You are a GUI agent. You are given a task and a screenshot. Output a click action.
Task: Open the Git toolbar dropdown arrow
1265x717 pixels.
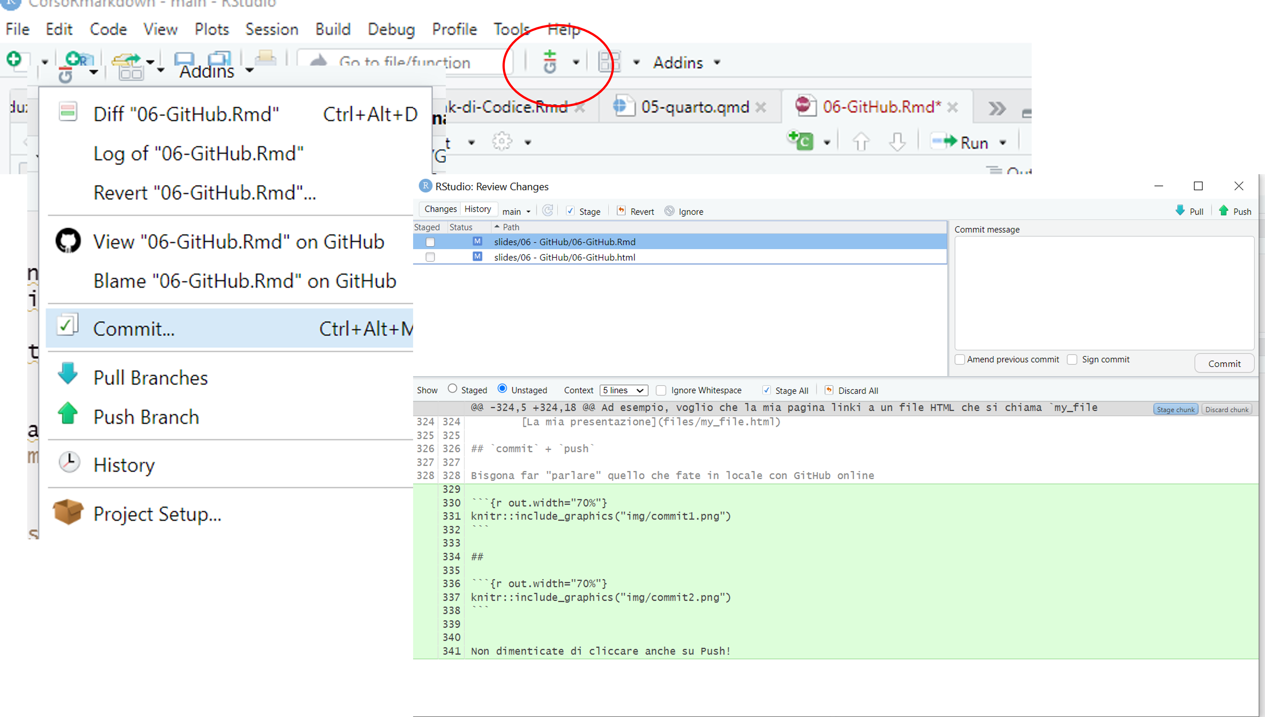(576, 62)
